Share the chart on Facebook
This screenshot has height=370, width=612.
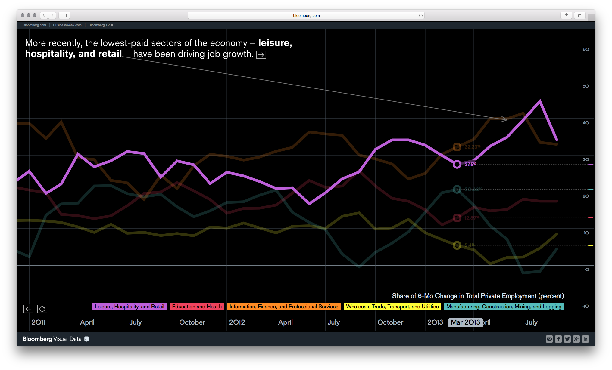tap(558, 339)
